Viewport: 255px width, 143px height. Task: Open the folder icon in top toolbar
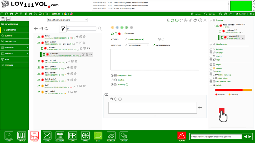[35, 14]
